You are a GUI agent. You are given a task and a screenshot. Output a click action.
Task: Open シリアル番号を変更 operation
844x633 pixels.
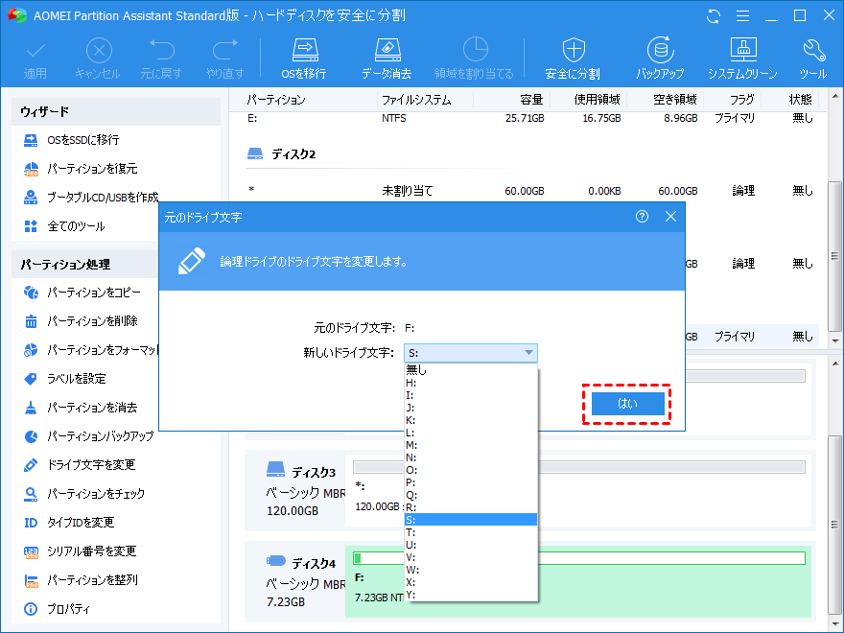(80, 551)
